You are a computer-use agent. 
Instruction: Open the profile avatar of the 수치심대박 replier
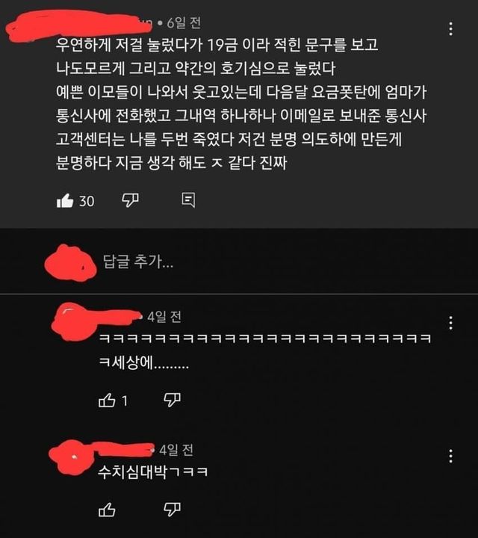71,457
